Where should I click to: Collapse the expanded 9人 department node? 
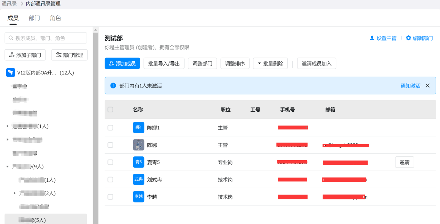pos(7,166)
